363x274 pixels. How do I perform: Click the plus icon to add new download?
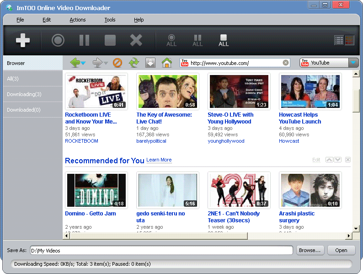[x=23, y=41]
